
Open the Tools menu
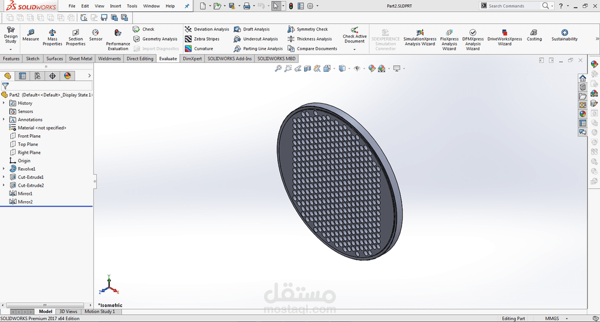pos(132,6)
